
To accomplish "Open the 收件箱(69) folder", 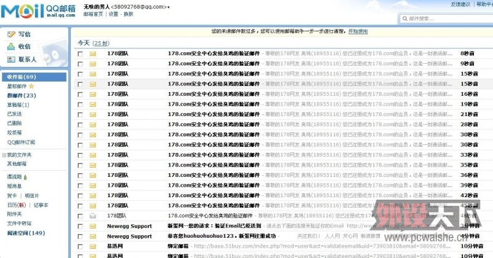I will pos(34,77).
